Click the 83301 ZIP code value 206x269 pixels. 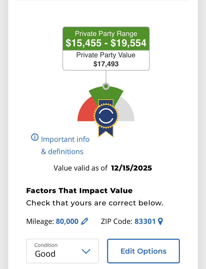[145, 221]
